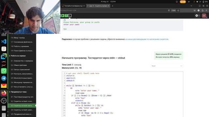Follow the script-writing recommendations link
This screenshot has height=117, width=209.
pyautogui.click(x=147, y=39)
